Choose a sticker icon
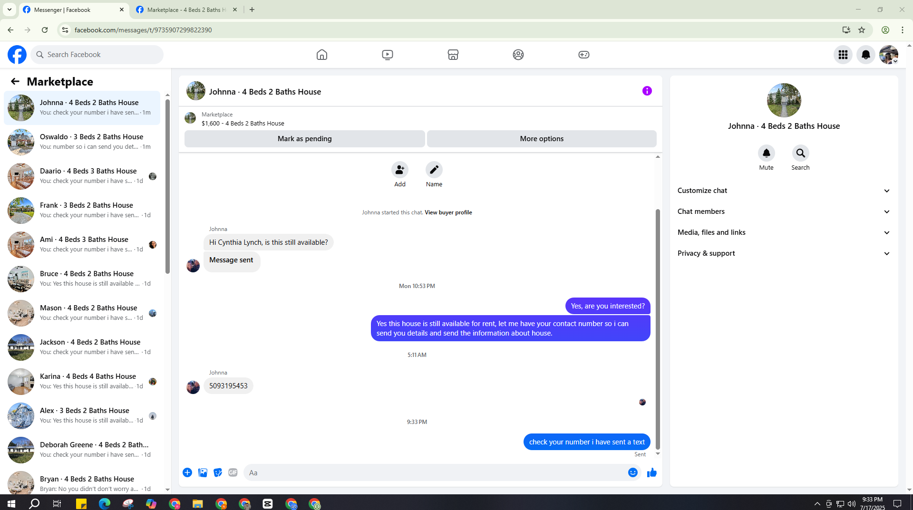913x510 pixels. pyautogui.click(x=218, y=472)
